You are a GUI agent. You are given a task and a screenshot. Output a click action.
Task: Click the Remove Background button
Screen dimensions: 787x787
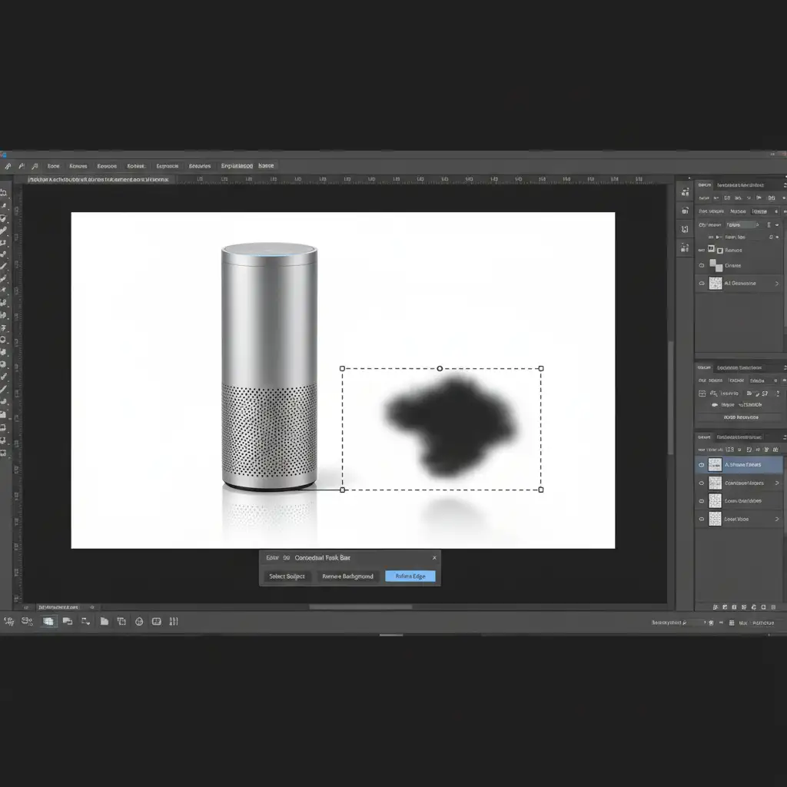coord(347,576)
